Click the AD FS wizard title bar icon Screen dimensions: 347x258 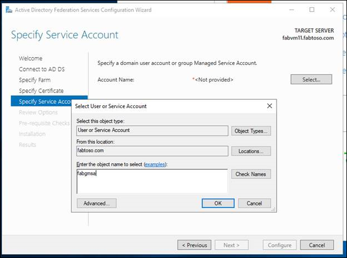pos(7,10)
